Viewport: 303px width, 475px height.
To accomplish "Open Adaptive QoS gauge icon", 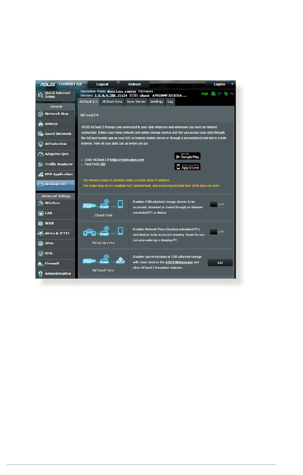I will [x=41, y=154].
